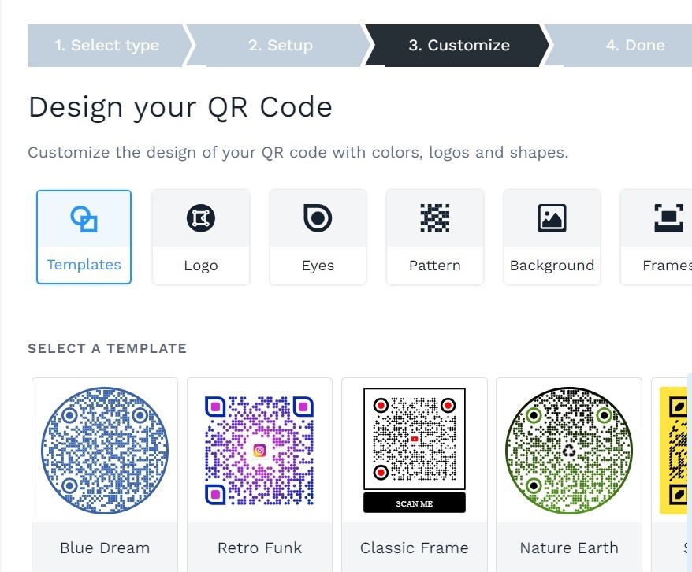Choose the Classic Frame template
This screenshot has width=692, height=572.
414,445
